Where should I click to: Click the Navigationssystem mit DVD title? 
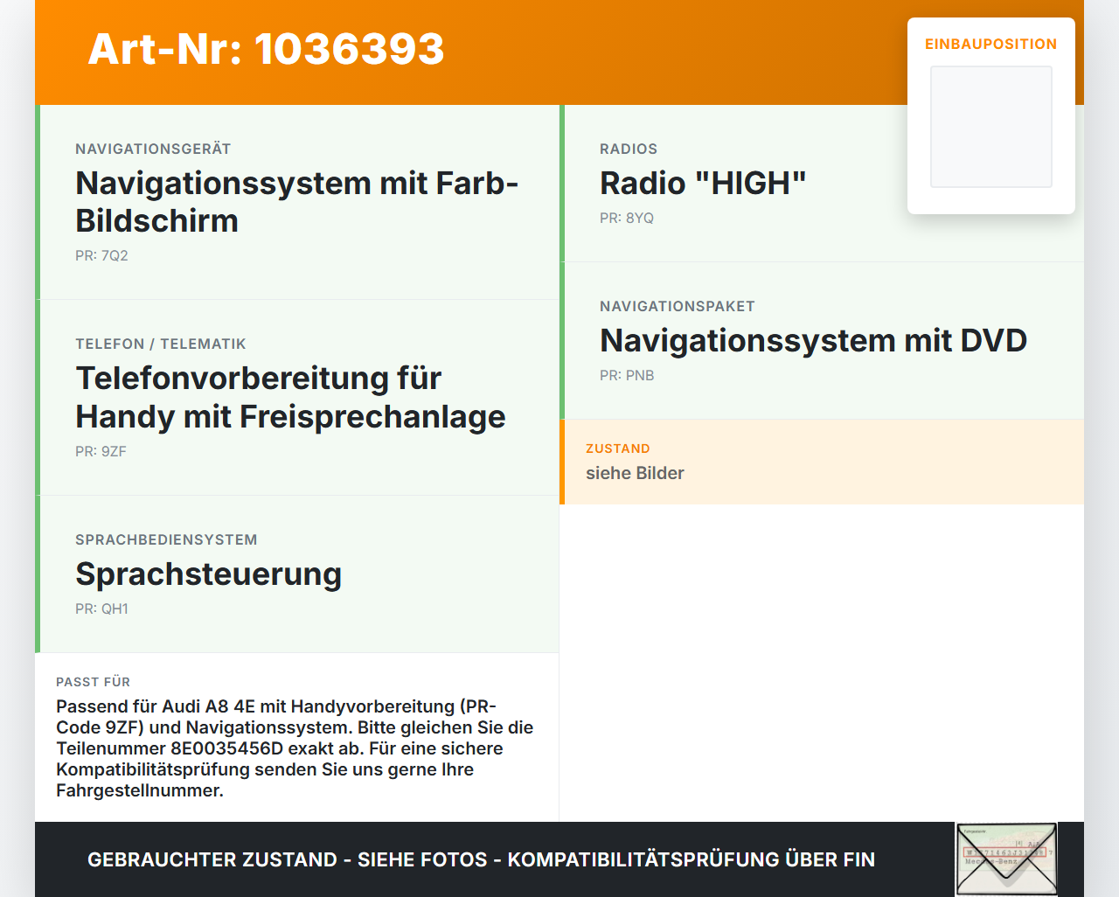[x=813, y=340]
